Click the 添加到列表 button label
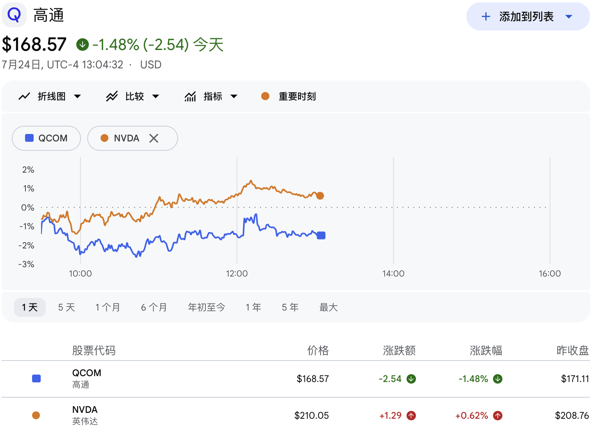Screen dimensions: 601x432 [526, 16]
